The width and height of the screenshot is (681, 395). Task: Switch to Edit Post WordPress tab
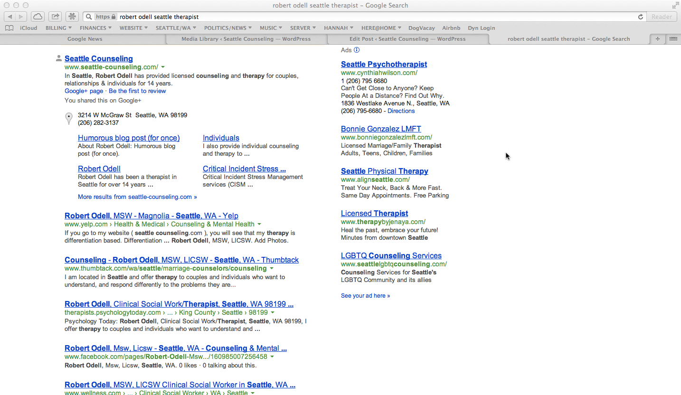tap(407, 39)
